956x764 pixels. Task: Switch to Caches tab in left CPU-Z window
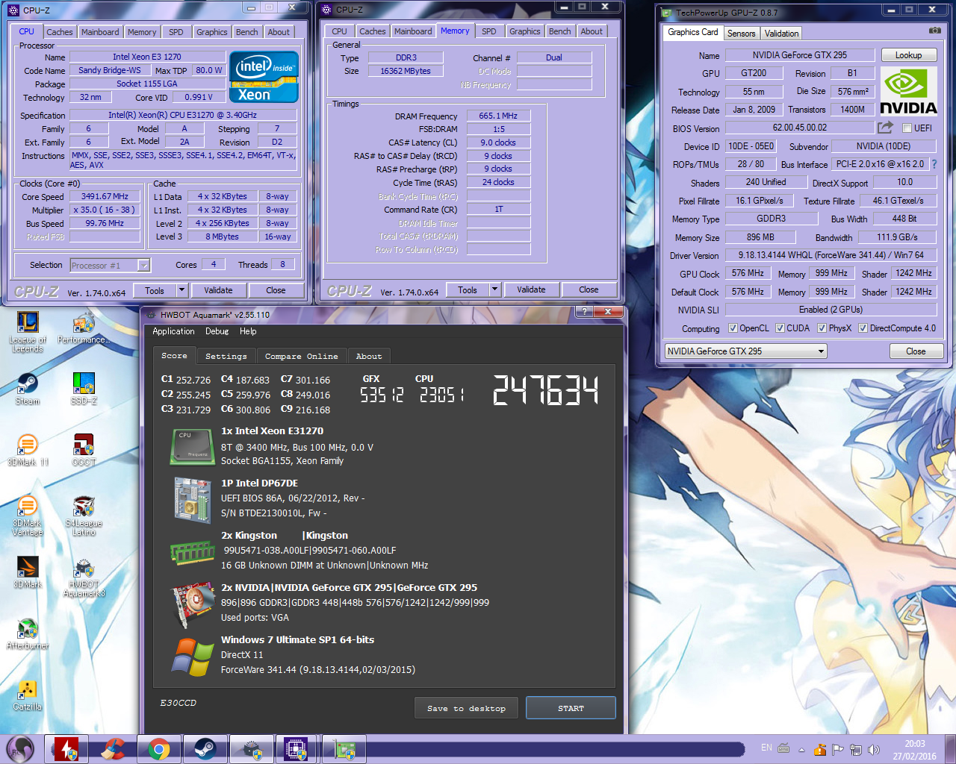coord(60,32)
